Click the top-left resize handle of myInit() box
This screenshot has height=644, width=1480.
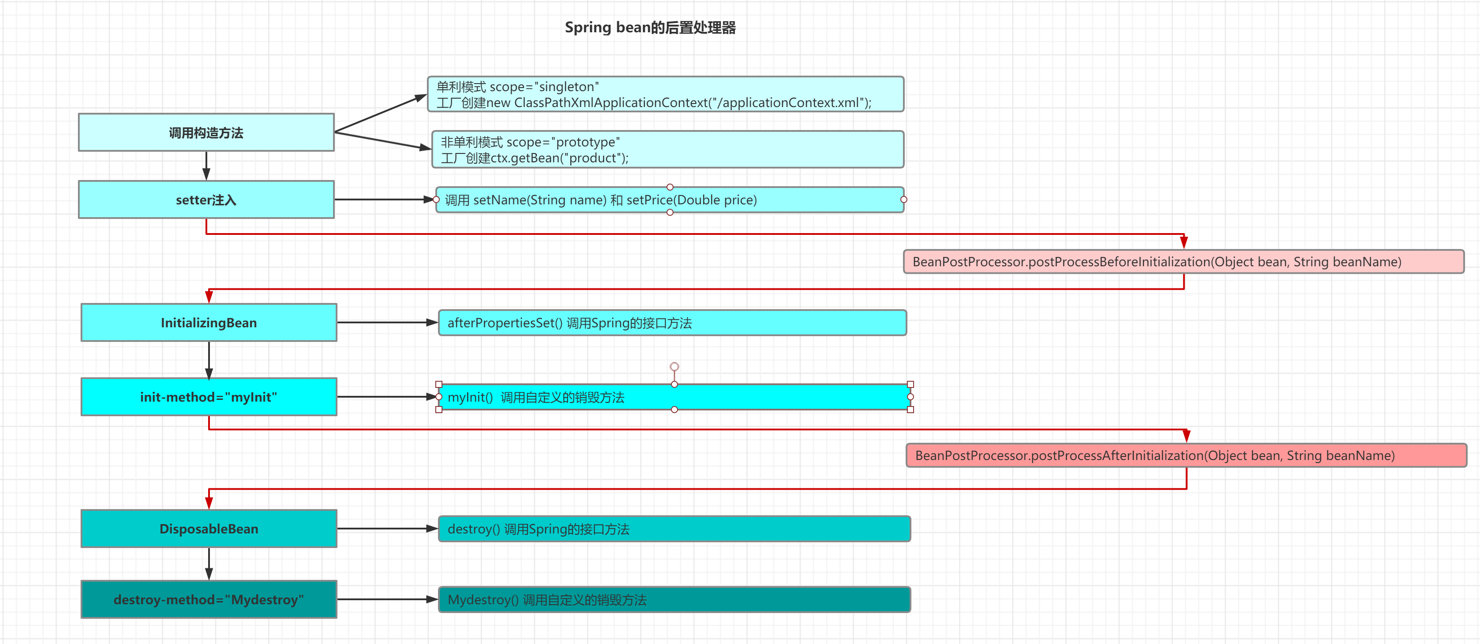(439, 384)
